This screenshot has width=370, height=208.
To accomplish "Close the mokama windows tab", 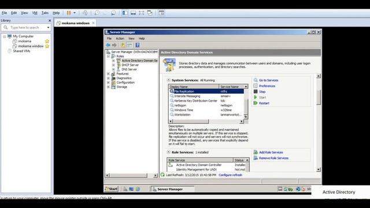I will coord(93,23).
